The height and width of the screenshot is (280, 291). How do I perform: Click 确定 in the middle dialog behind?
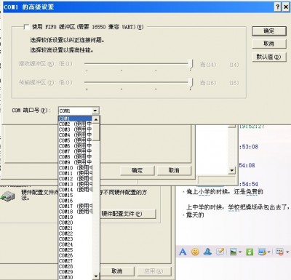(137, 170)
